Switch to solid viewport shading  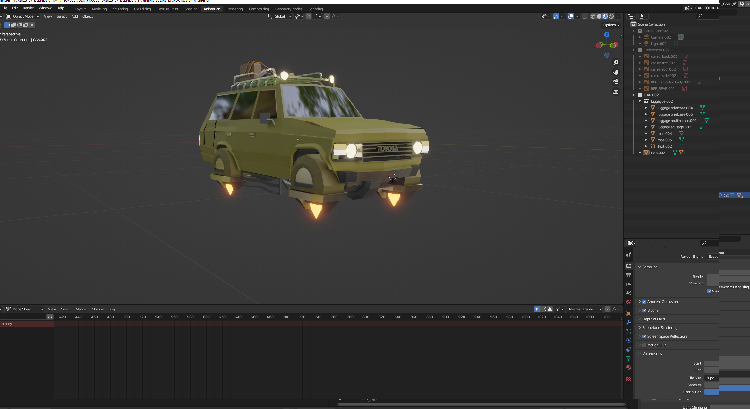pos(599,16)
